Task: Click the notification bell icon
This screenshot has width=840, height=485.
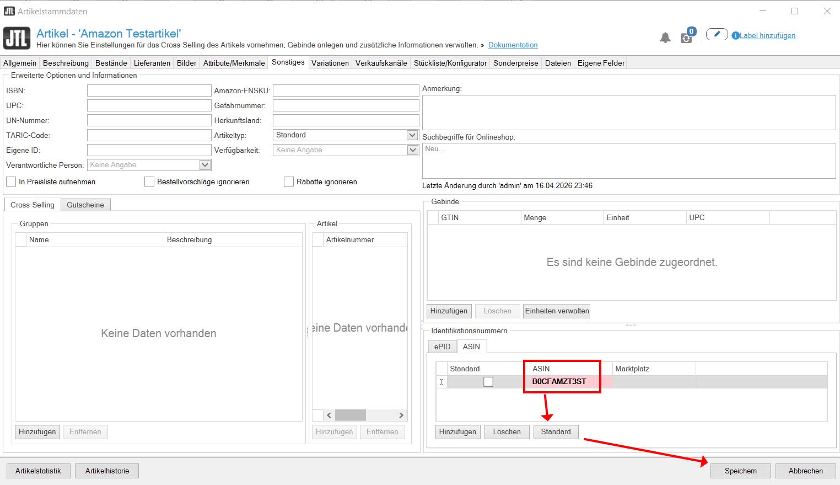Action: [x=665, y=38]
